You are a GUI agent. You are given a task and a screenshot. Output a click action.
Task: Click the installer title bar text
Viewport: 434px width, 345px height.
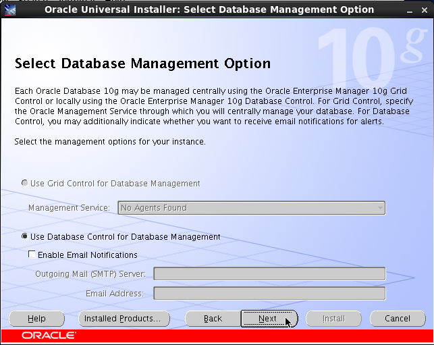(x=209, y=9)
